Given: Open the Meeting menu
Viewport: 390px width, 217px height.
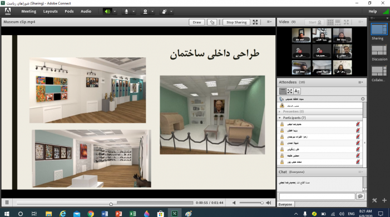Looking at the screenshot, I should point(28,11).
